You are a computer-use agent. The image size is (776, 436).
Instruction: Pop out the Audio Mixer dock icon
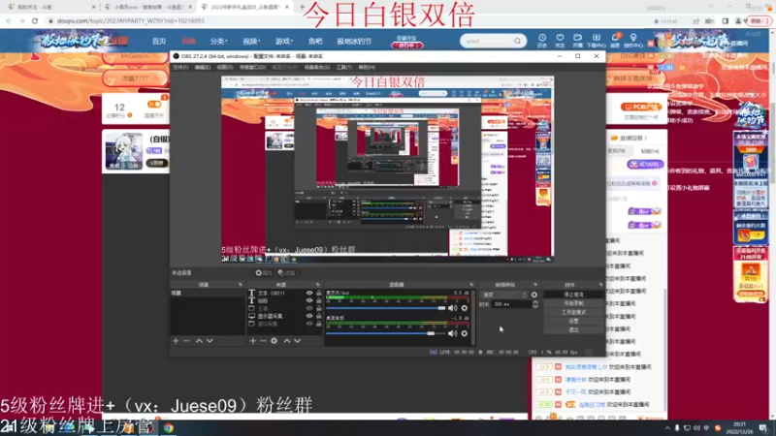471,285
